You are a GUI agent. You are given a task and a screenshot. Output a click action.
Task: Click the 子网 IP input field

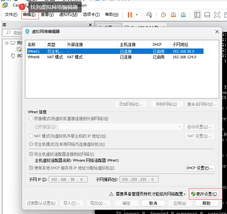pos(68,179)
